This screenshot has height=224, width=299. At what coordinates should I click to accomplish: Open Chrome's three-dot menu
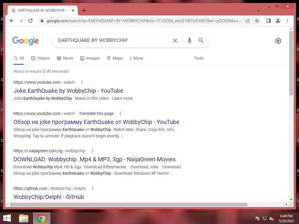click(x=287, y=21)
